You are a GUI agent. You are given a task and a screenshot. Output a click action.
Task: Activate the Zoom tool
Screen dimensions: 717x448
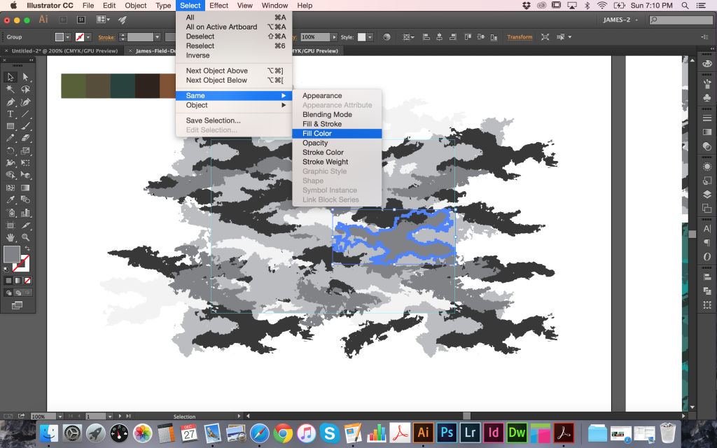coord(26,237)
